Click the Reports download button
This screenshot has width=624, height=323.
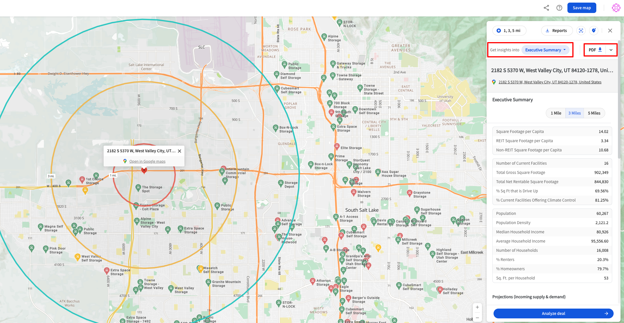[557, 31]
